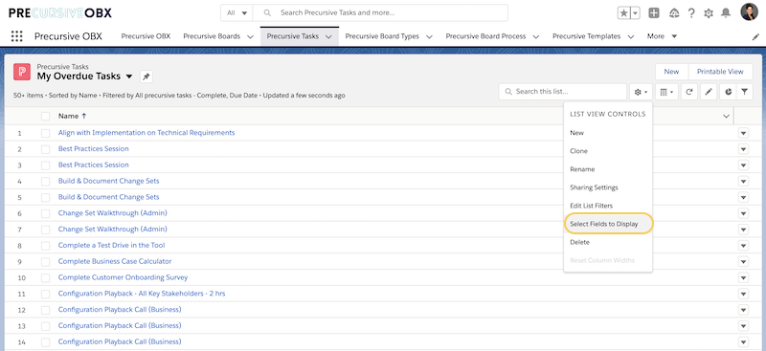Select all rows checkbox in header

click(45, 116)
